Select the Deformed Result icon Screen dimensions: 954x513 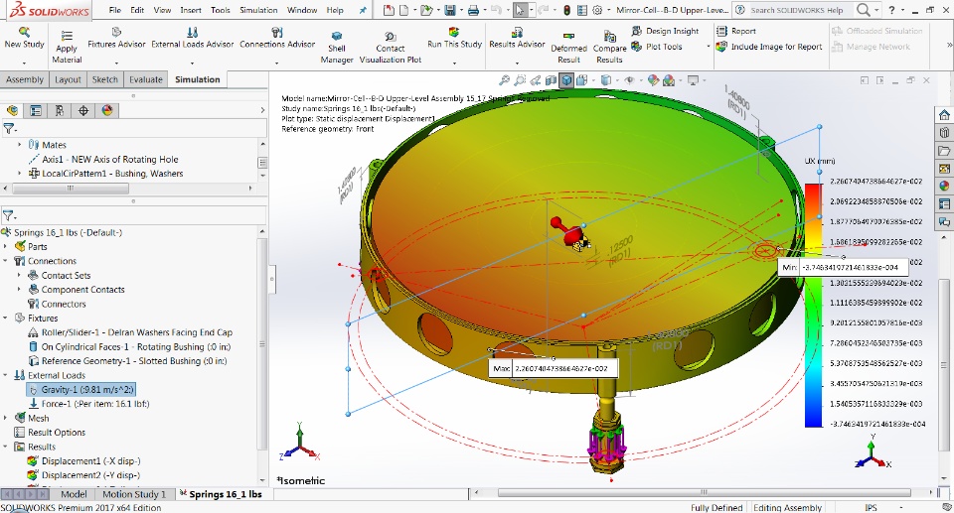click(568, 35)
